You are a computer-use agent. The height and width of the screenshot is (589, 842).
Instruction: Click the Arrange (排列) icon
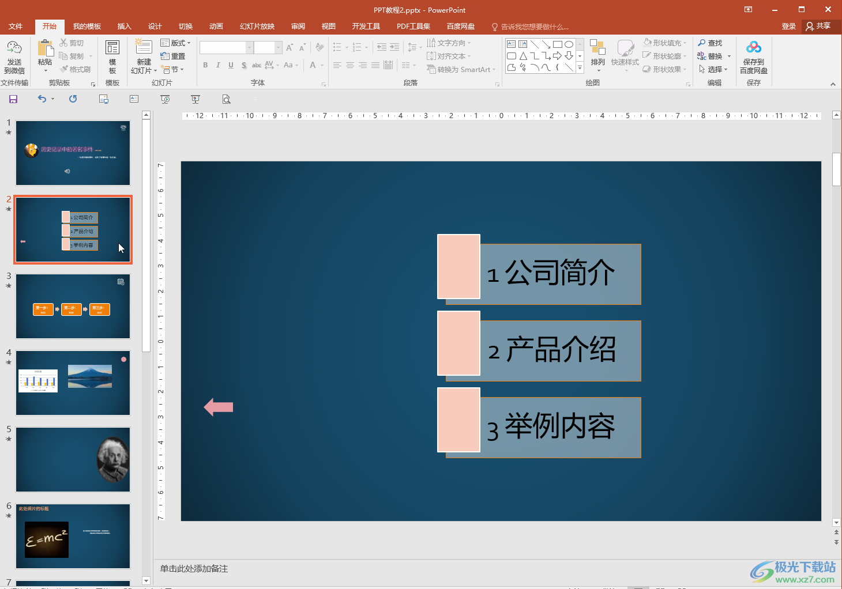click(x=597, y=48)
